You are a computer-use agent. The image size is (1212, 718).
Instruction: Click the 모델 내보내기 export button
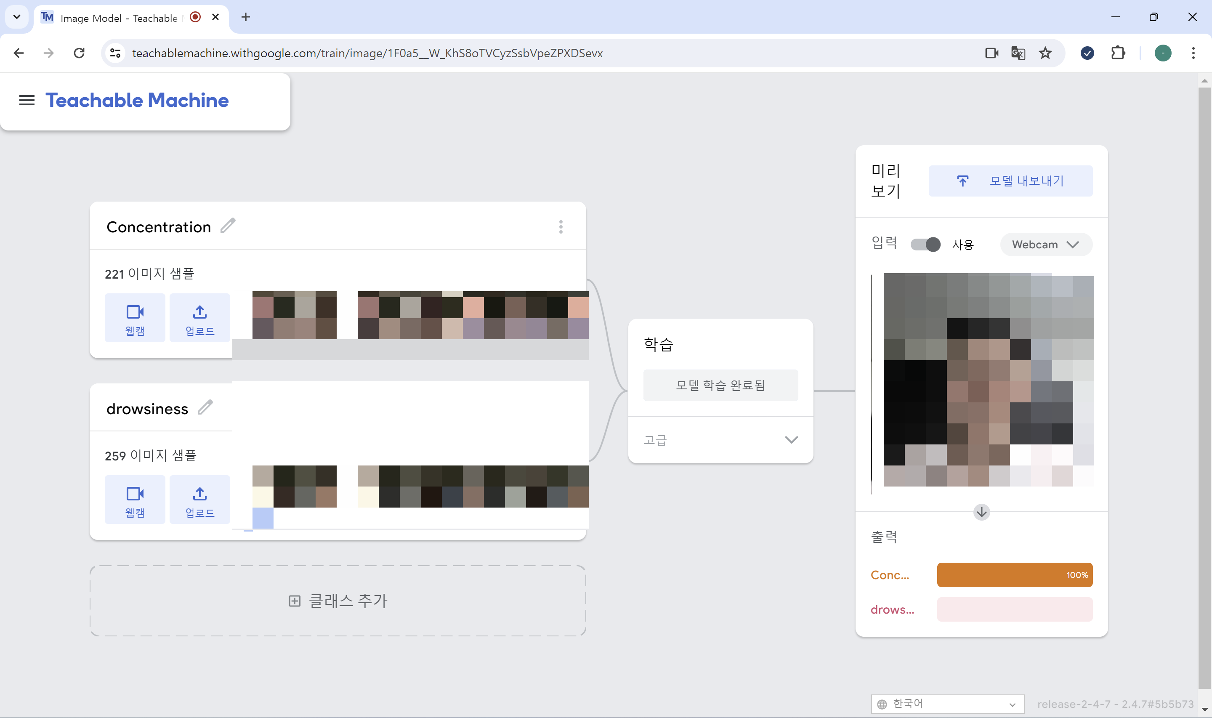[x=1010, y=181]
